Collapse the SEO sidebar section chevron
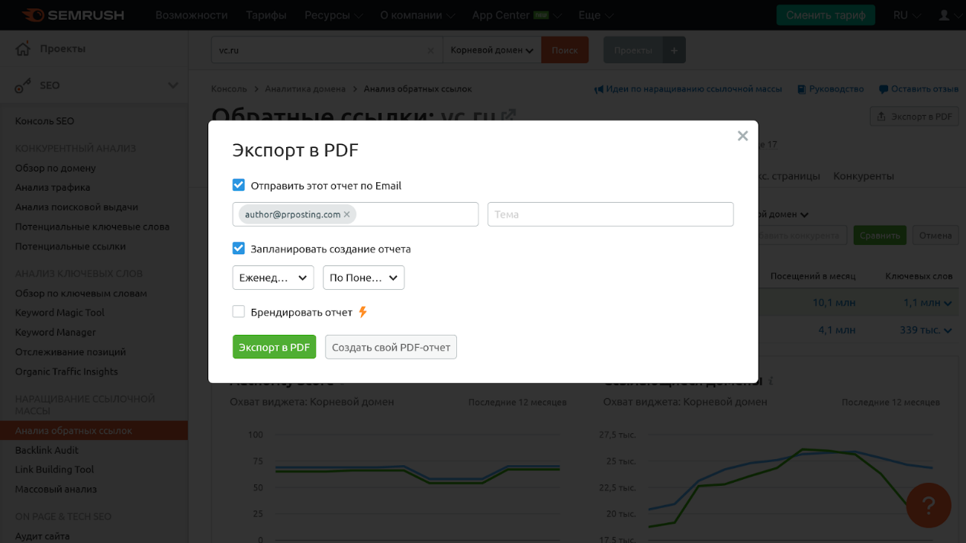The height and width of the screenshot is (543, 966). 173,85
